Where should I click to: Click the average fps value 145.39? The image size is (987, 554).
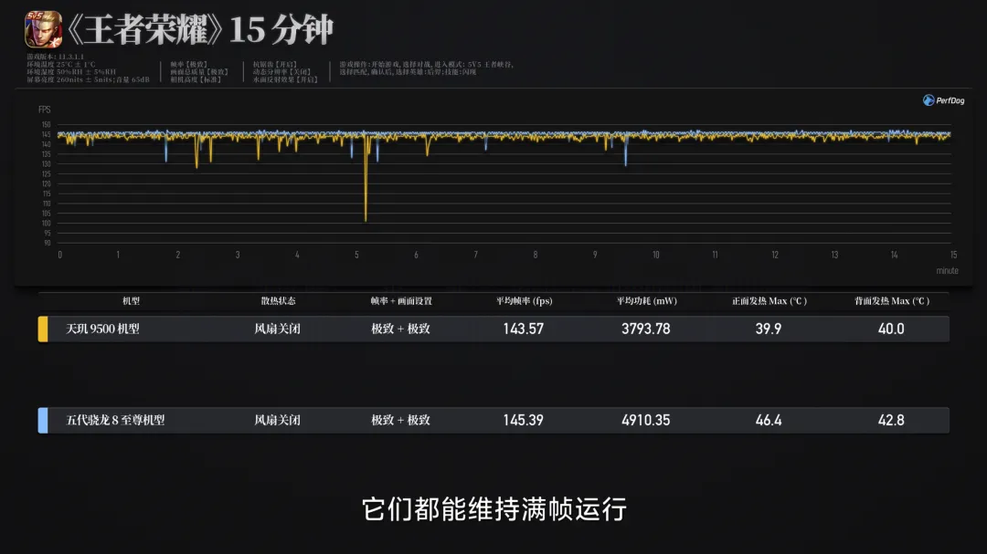click(x=523, y=420)
